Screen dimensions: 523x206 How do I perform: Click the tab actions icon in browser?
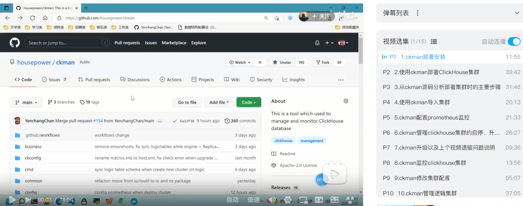(7, 8)
